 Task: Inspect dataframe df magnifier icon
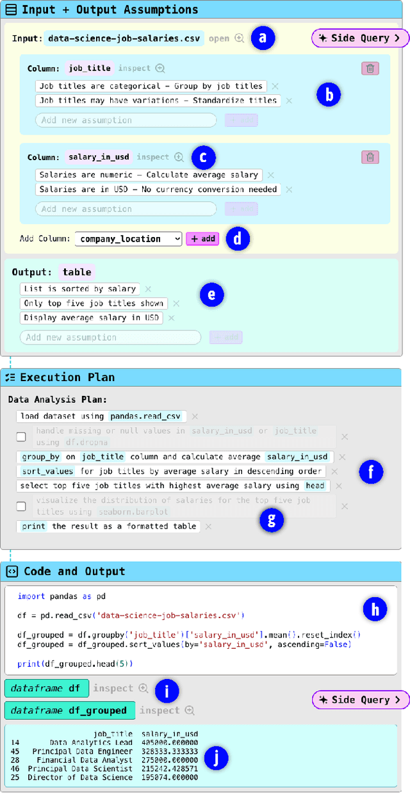(143, 689)
